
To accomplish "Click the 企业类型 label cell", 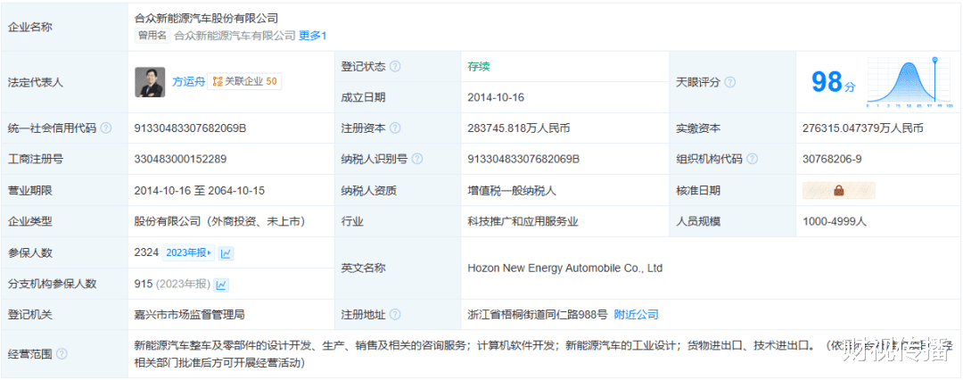I will click(64, 221).
